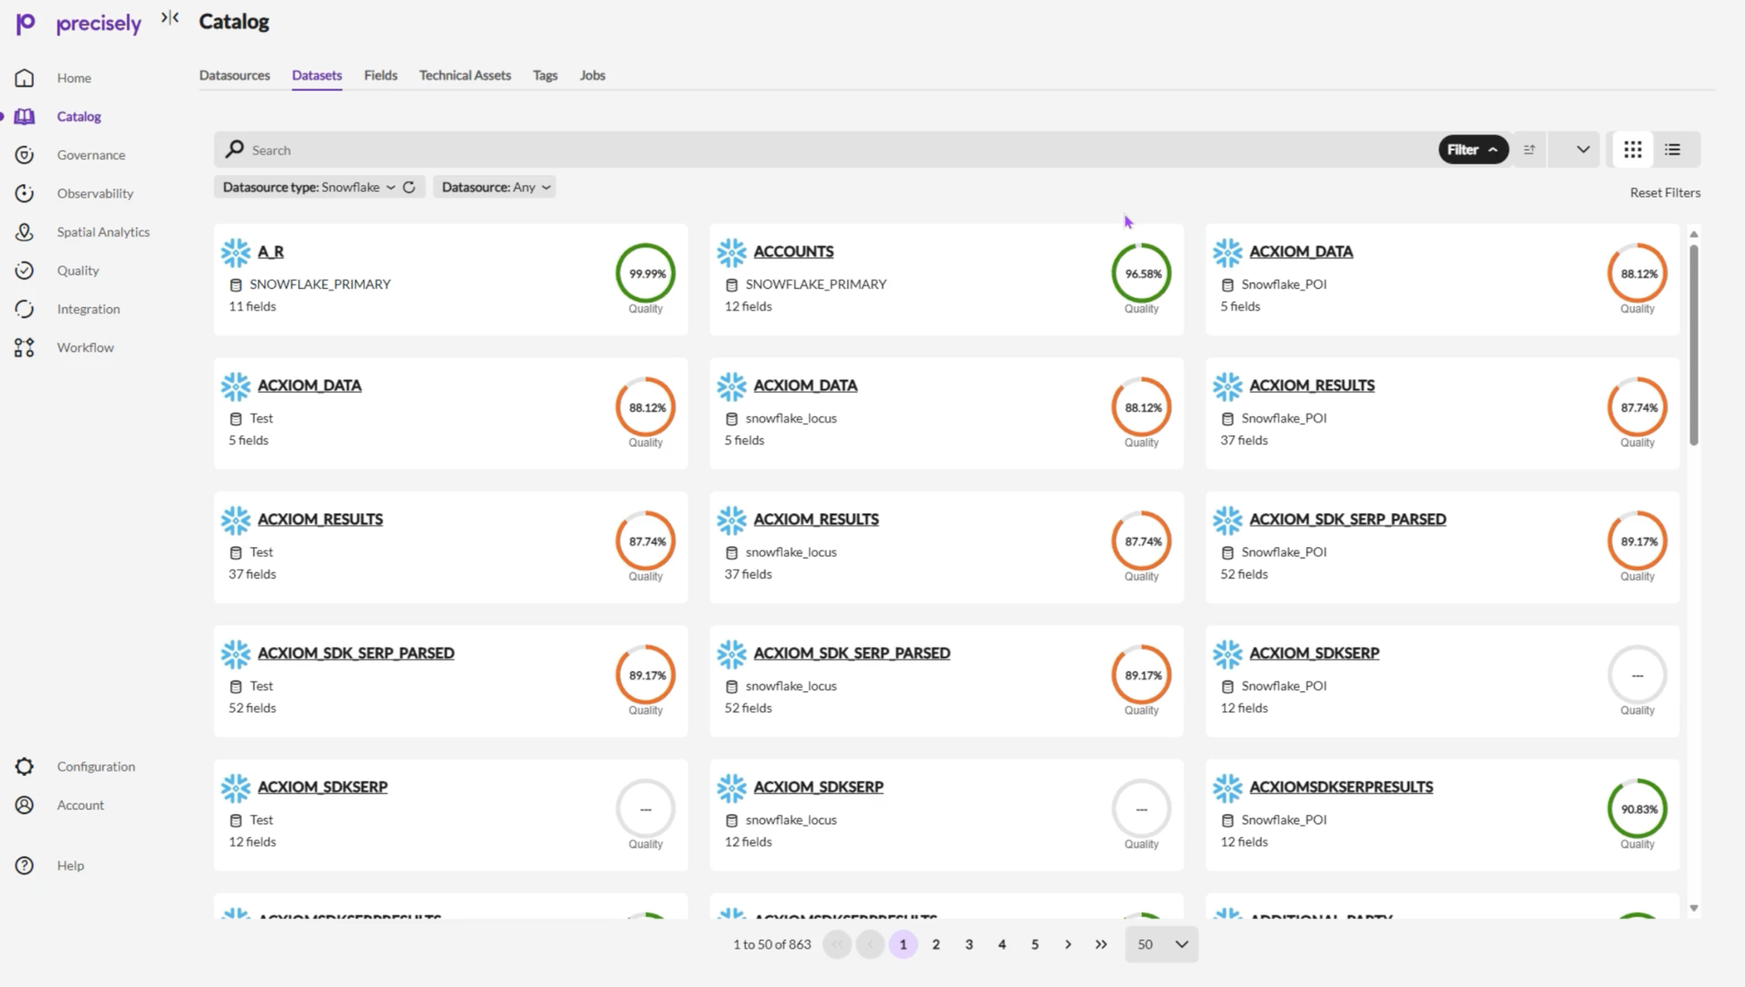
Task: Switch to the Technical Assets tab
Action: click(464, 75)
